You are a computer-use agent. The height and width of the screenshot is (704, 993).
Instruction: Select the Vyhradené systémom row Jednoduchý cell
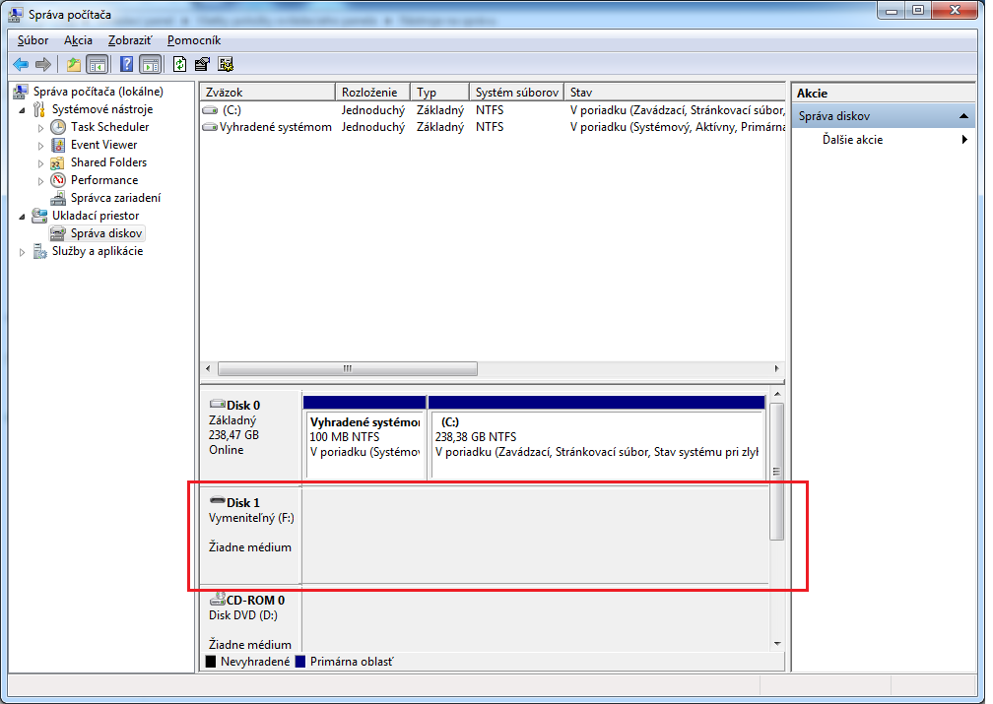(x=373, y=127)
